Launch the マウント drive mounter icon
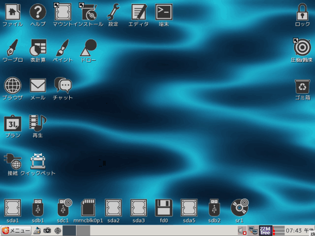The height and width of the screenshot is (236, 315). [x=63, y=12]
